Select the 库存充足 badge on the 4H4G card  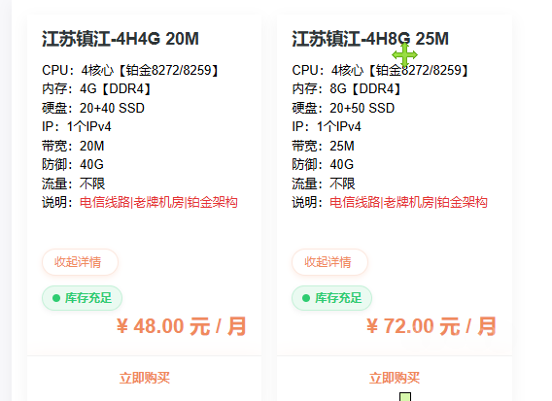click(82, 298)
